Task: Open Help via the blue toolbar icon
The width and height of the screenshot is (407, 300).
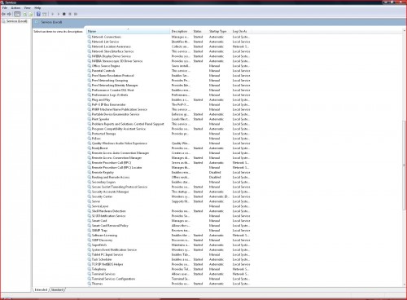Action: coord(38,14)
